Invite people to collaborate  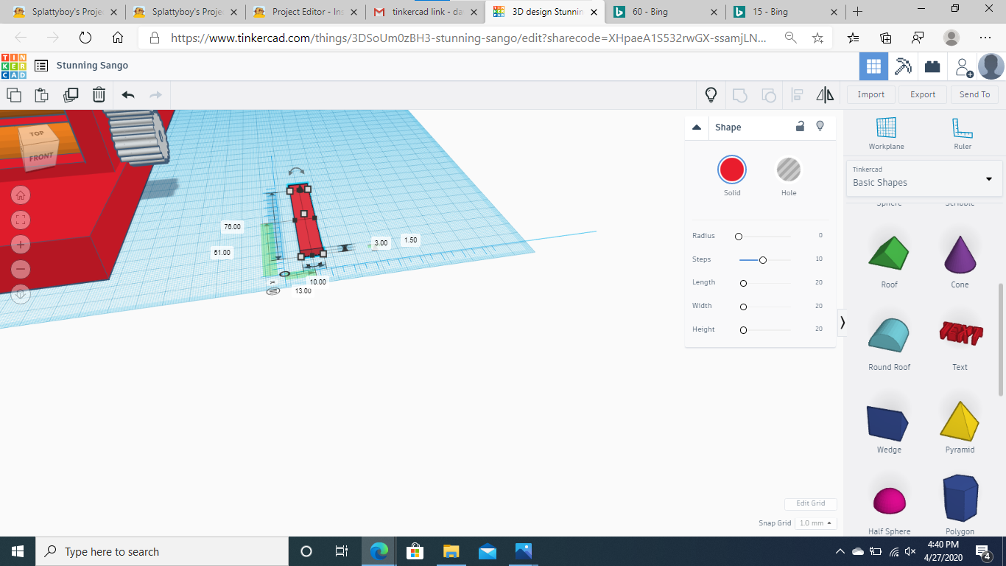tap(963, 67)
